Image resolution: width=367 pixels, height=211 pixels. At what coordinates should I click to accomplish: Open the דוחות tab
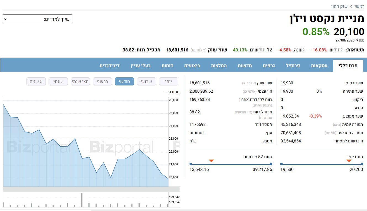tap(167, 66)
